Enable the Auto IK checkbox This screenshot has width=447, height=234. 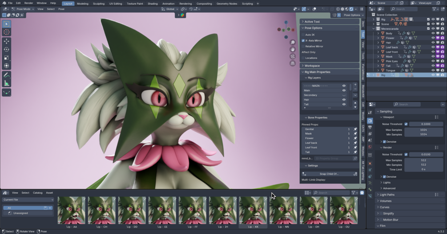click(303, 35)
